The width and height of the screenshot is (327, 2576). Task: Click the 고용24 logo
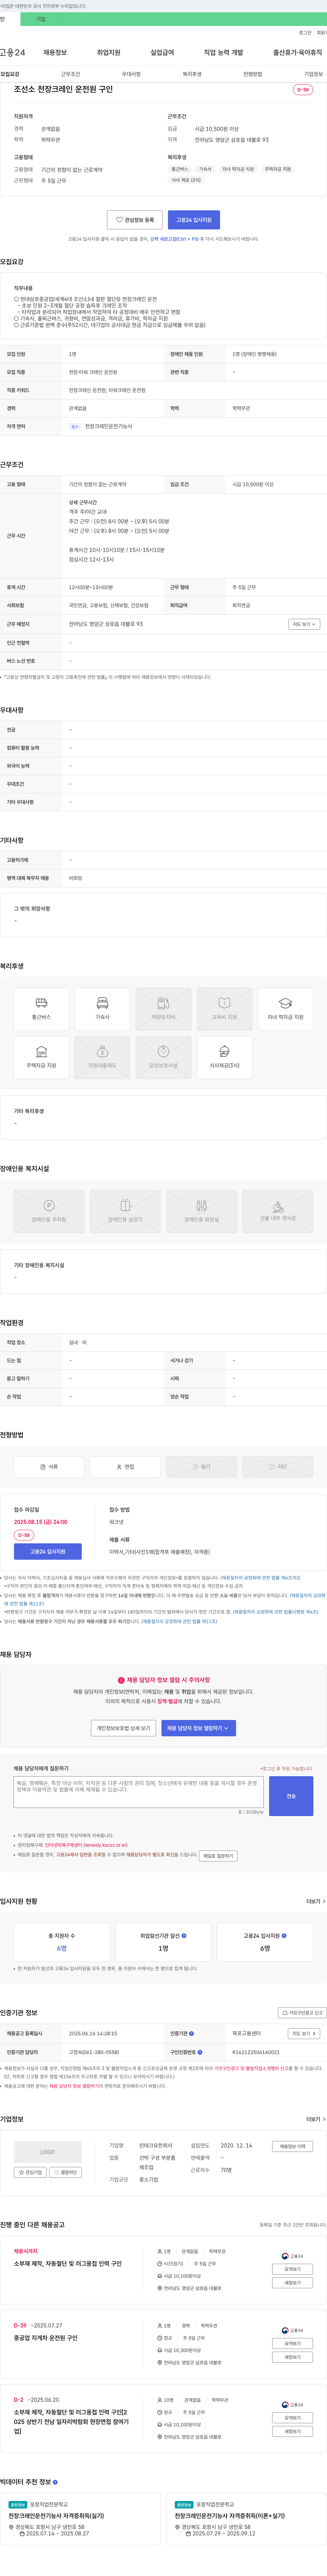tap(13, 52)
